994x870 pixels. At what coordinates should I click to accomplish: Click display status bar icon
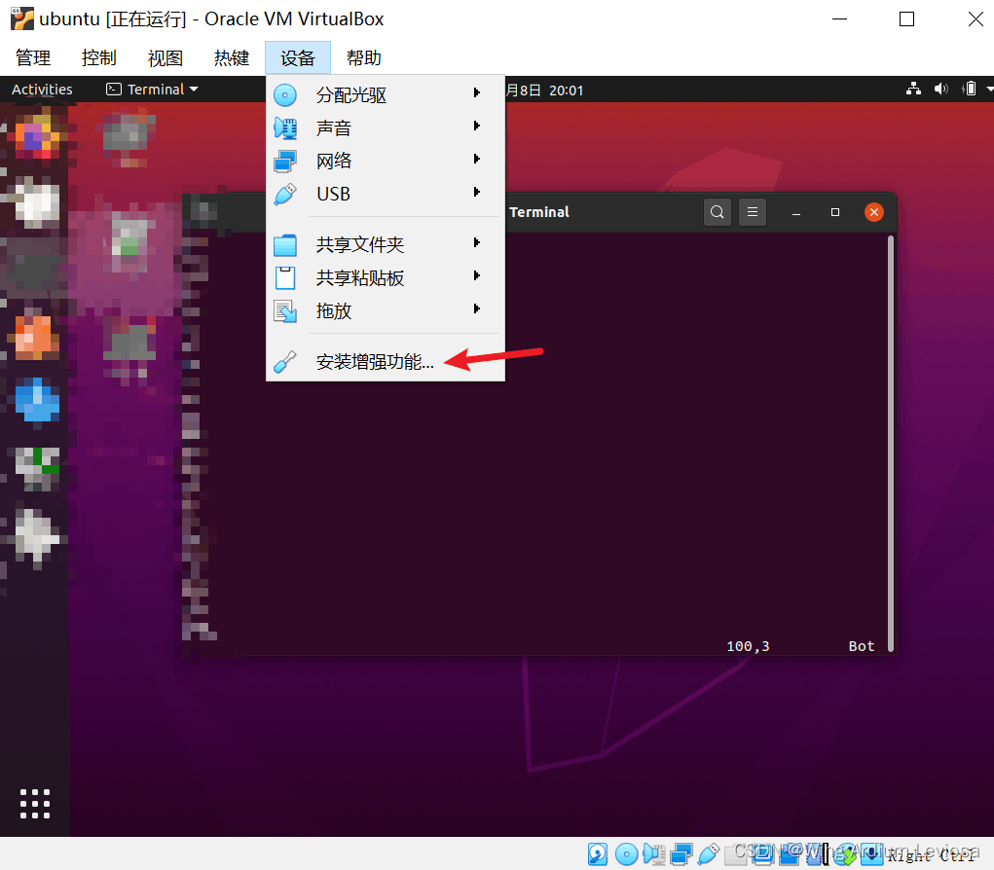[x=762, y=854]
